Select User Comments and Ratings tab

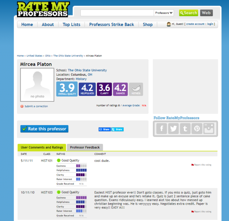tap(42, 148)
